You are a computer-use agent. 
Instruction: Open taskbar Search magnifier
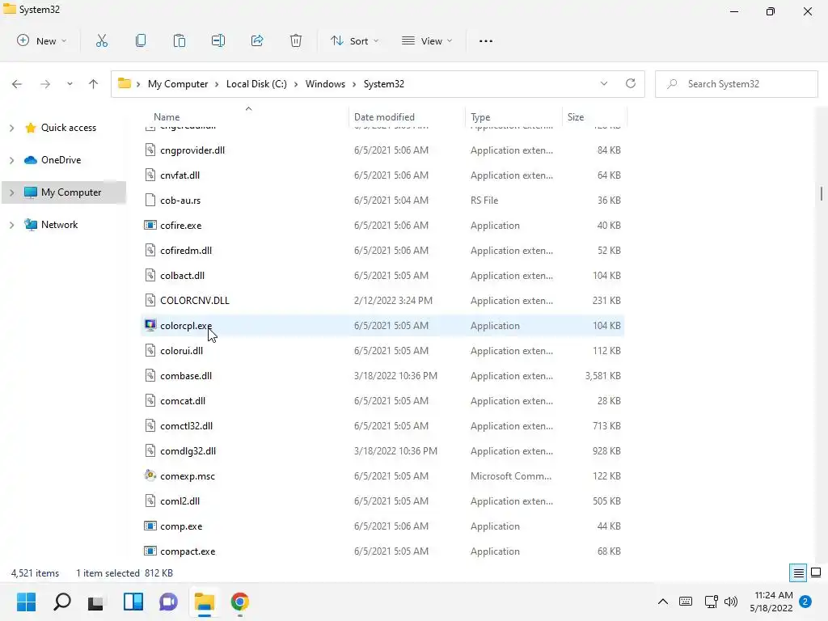point(61,602)
